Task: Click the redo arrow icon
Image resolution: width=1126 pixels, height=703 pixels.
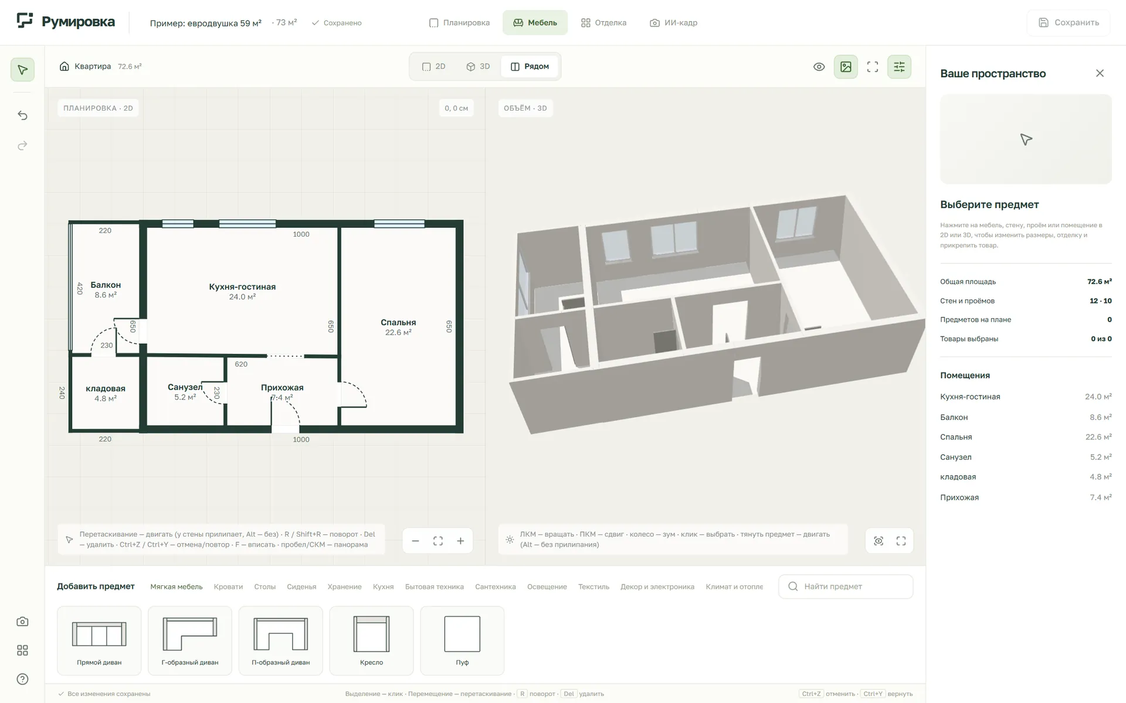Action: point(22,145)
